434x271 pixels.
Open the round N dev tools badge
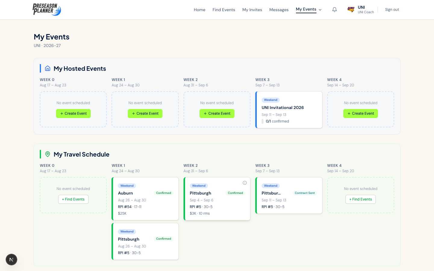pyautogui.click(x=11, y=260)
